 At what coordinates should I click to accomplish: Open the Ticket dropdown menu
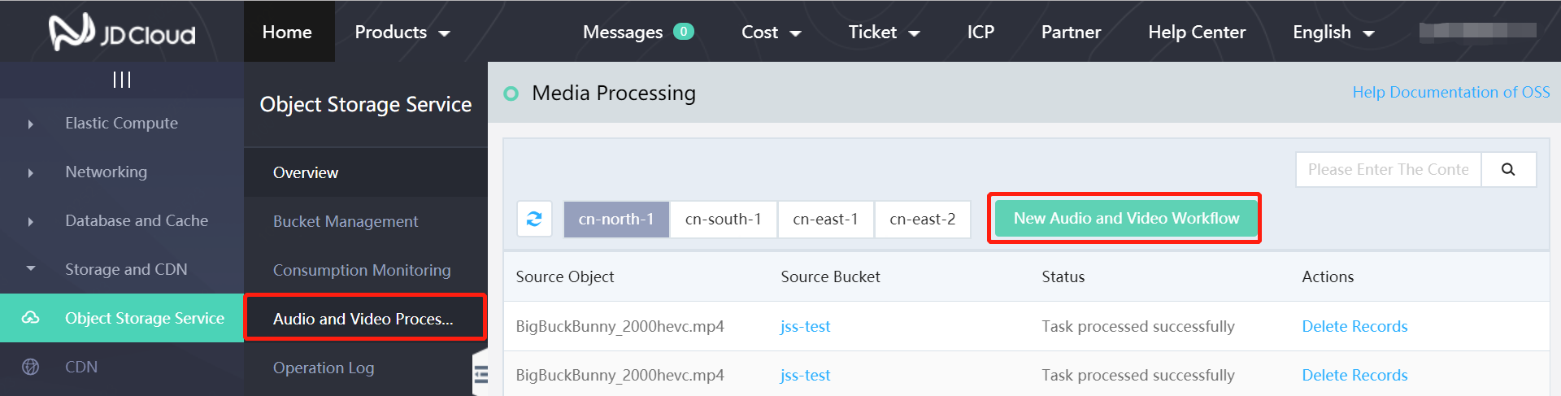click(884, 32)
